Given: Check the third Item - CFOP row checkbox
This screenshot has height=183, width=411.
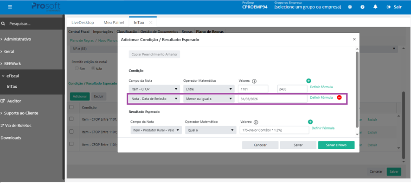Looking at the screenshot, I should pos(71,144).
